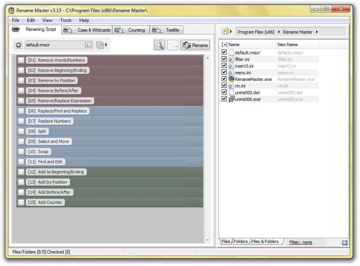Click the folder browse icon in path bar
Viewport: 360px width, 266px height.
[x=225, y=32]
